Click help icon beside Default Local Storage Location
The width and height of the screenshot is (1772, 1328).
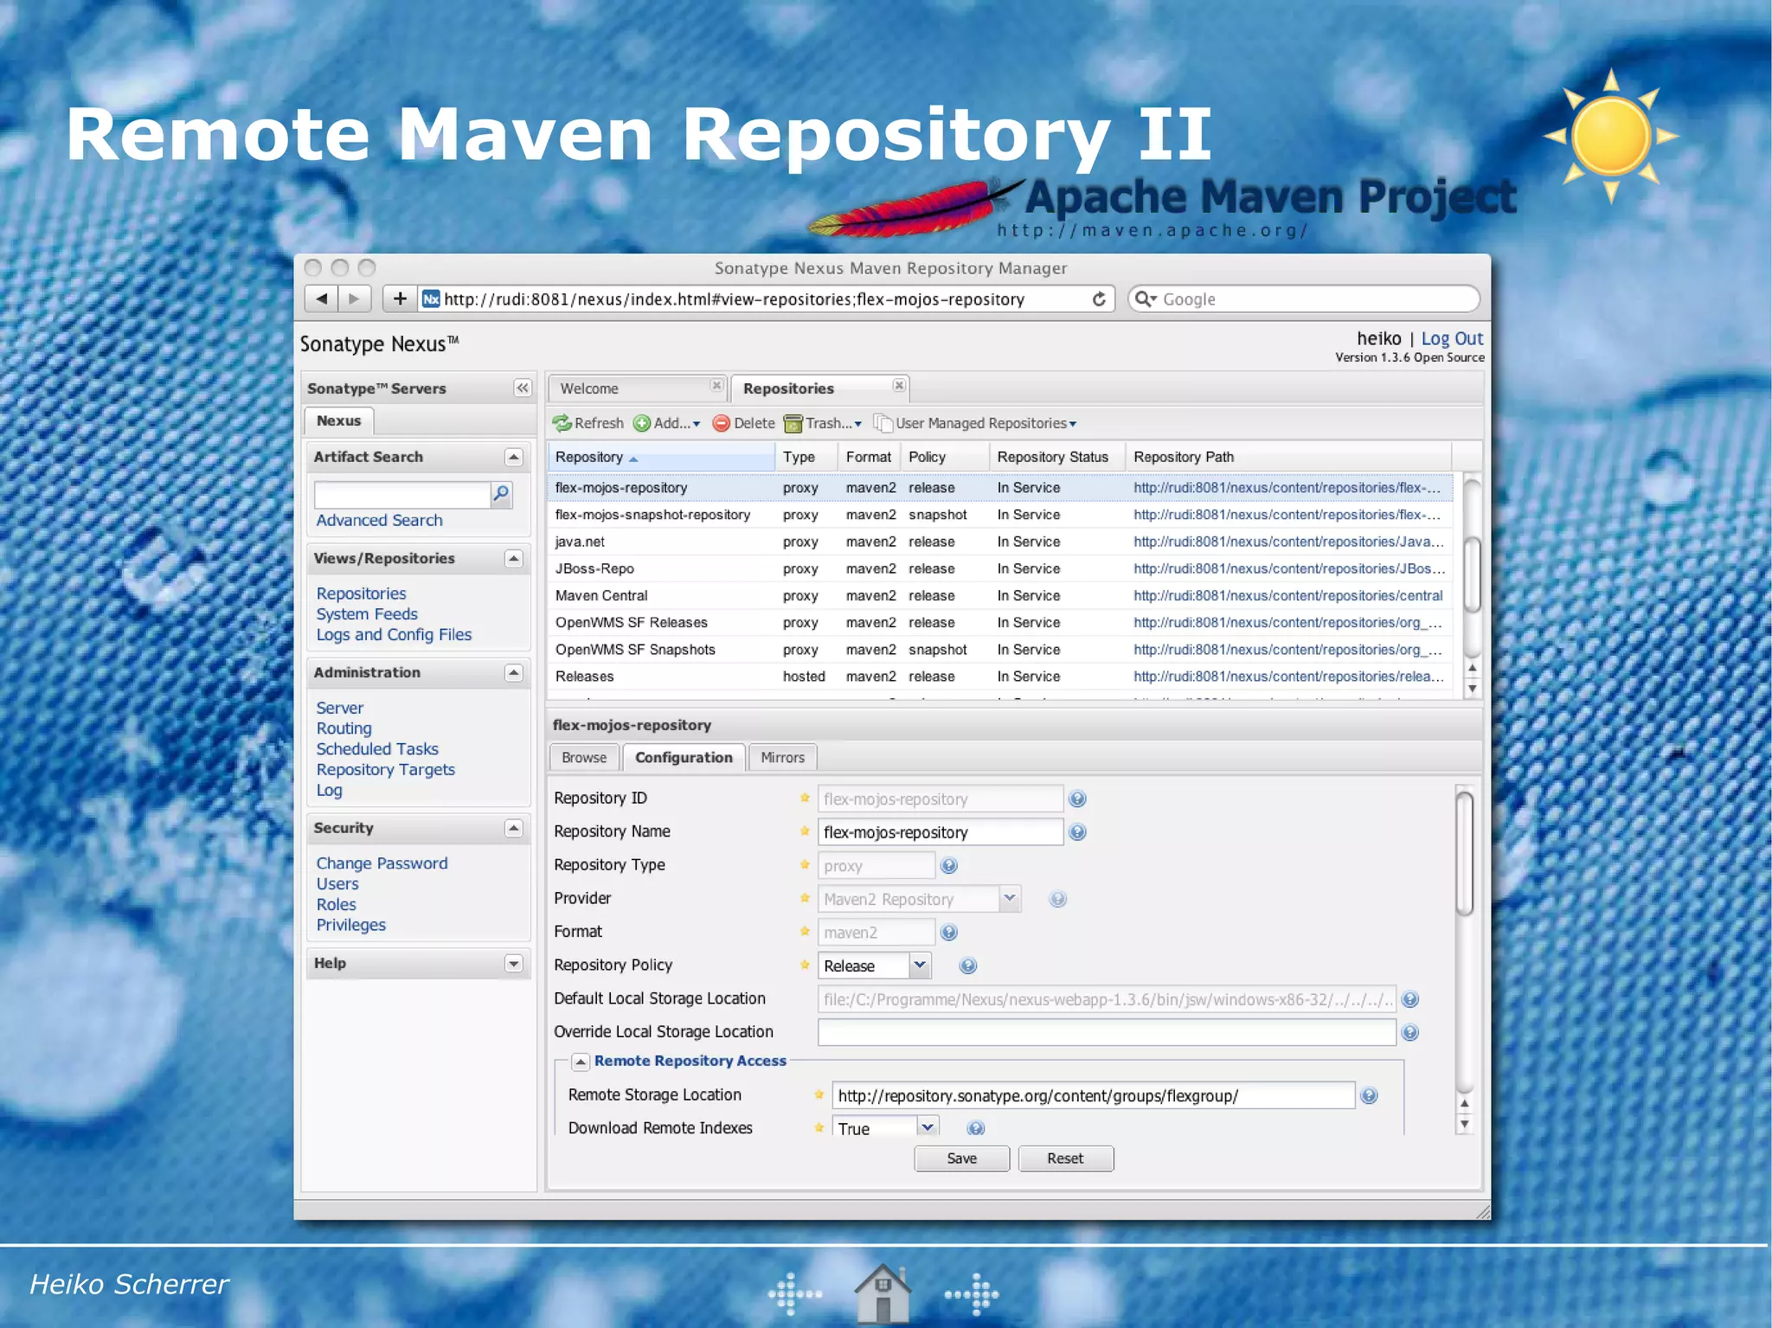click(1410, 1000)
